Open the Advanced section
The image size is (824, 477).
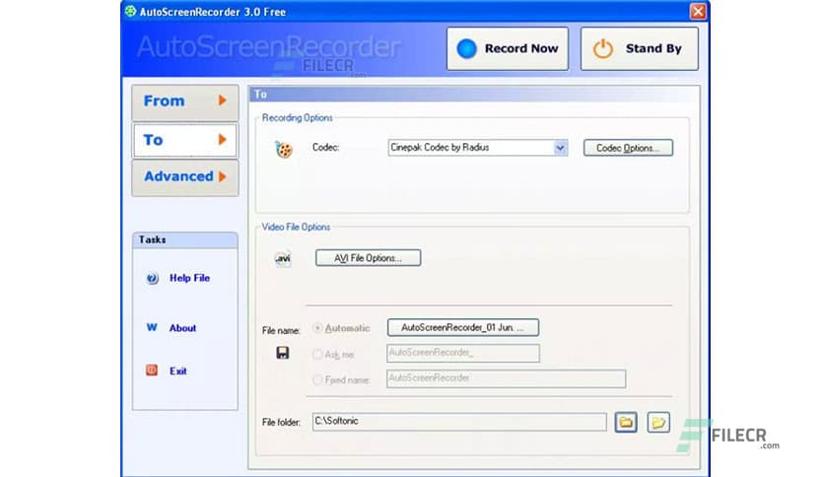point(185,177)
